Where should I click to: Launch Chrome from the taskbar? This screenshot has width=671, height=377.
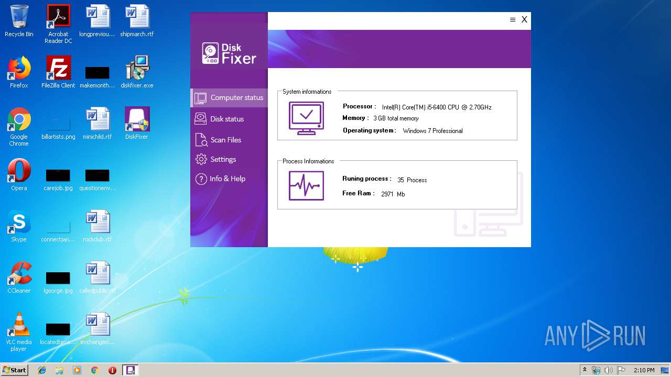click(x=94, y=370)
